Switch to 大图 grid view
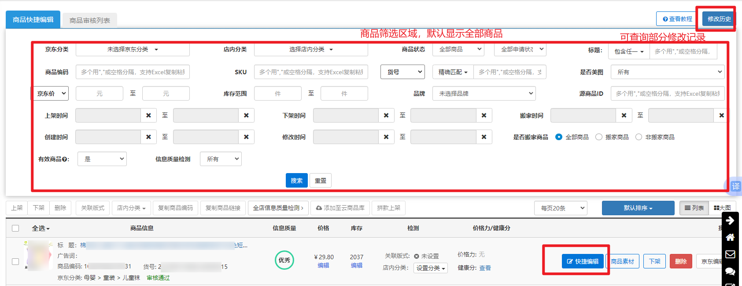 point(722,208)
